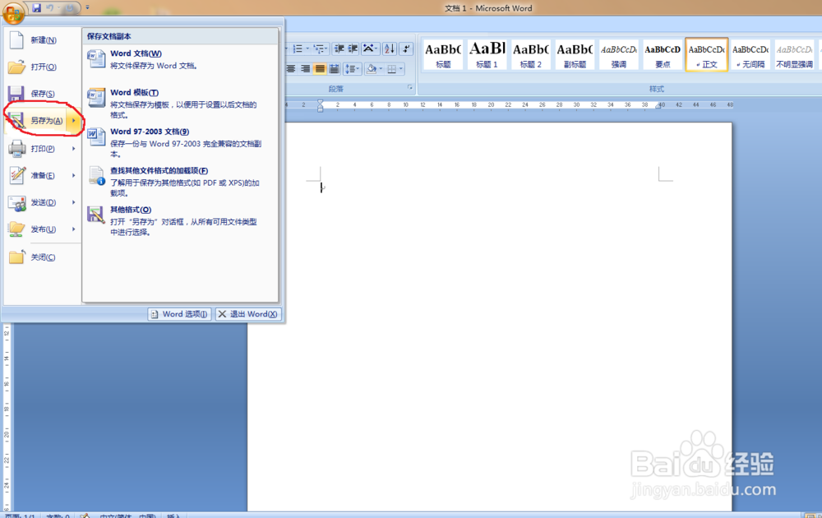
Task: Expand the 打印 submenu arrow
Action: [x=74, y=148]
